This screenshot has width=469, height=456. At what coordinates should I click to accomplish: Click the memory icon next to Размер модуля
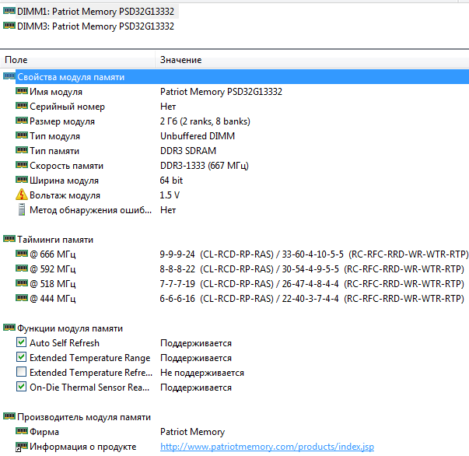pyautogui.click(x=22, y=121)
